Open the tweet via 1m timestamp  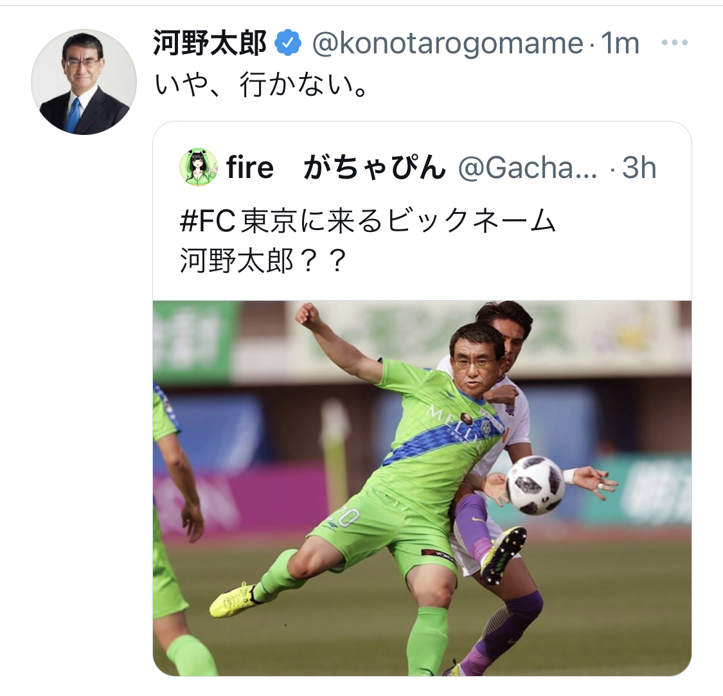[620, 43]
